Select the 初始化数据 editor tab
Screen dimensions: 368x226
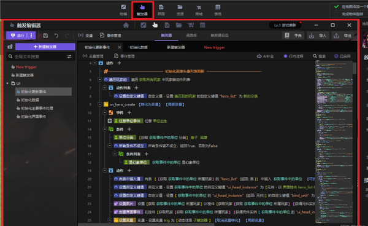pos(139,47)
